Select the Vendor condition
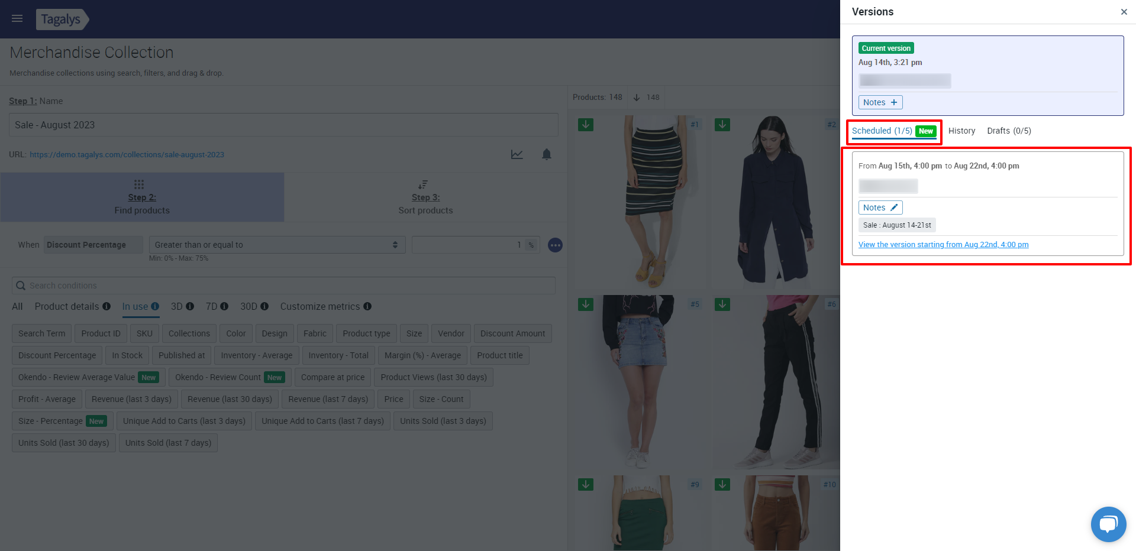This screenshot has width=1136, height=551. (451, 333)
